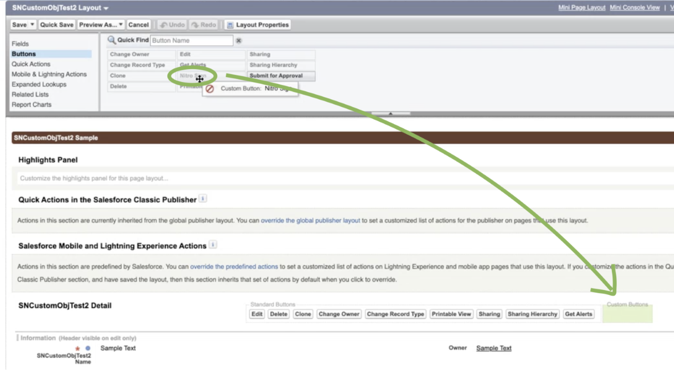Viewport: 674px width, 374px height.
Task: Click override the global publisher layout link
Action: click(x=310, y=220)
